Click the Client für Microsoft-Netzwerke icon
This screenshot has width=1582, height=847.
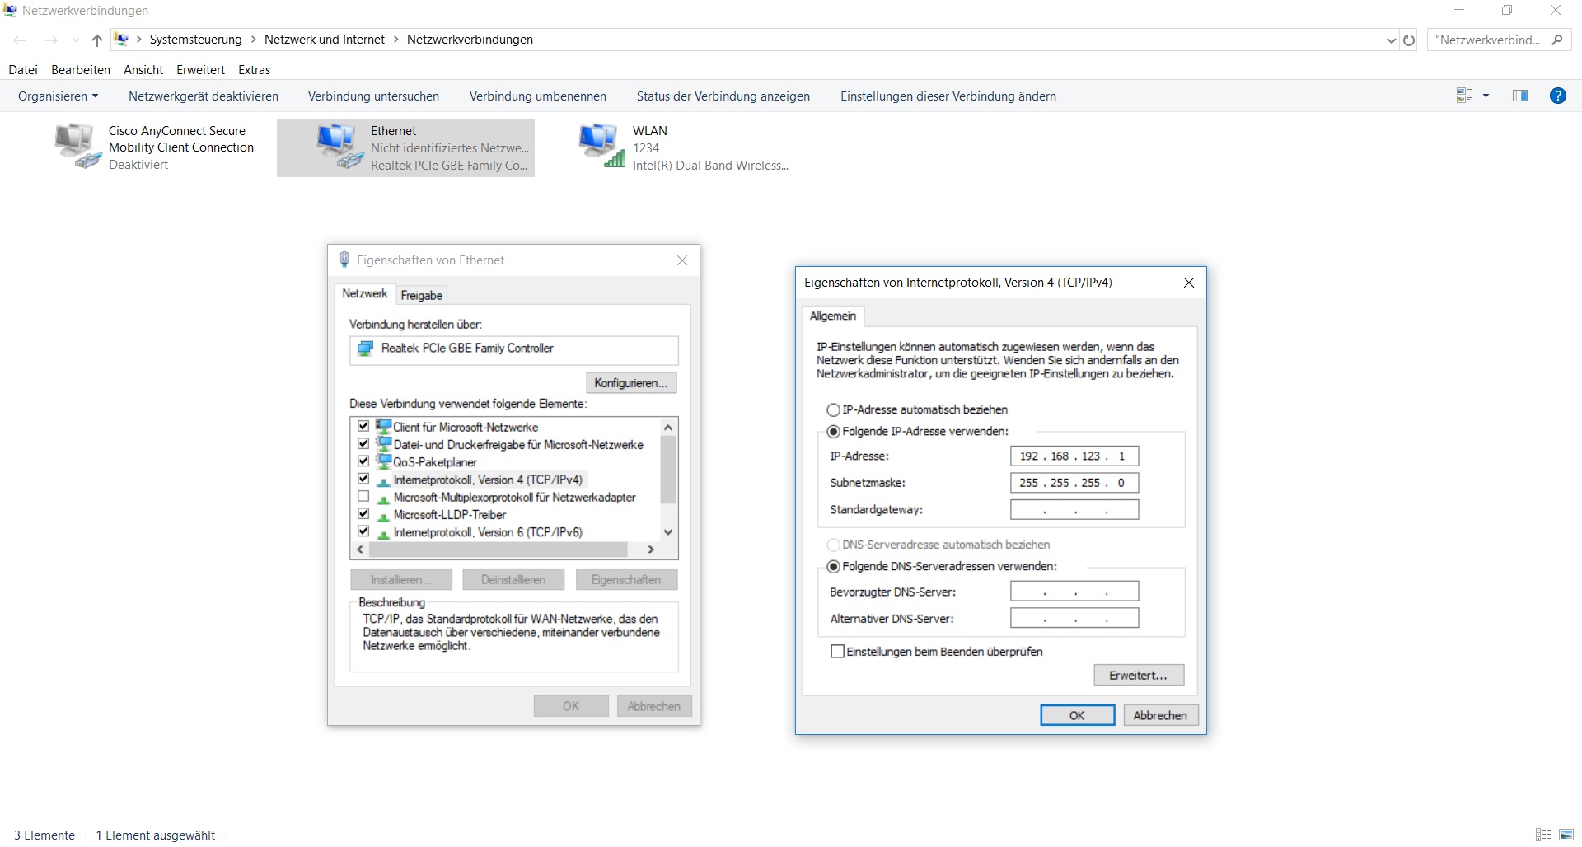pyautogui.click(x=383, y=426)
